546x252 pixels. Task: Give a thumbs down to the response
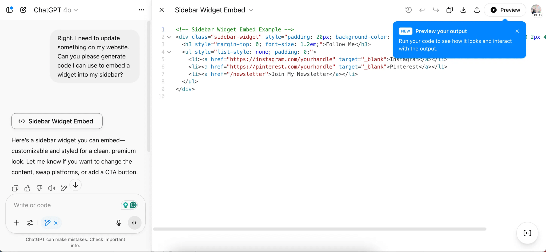coord(39,188)
